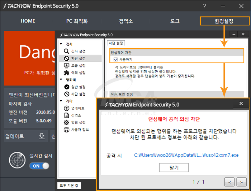Select 예외 설정 text in tree
The image size is (251, 191).
(x=78, y=73)
